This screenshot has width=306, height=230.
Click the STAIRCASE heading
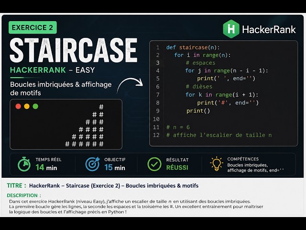74,50
